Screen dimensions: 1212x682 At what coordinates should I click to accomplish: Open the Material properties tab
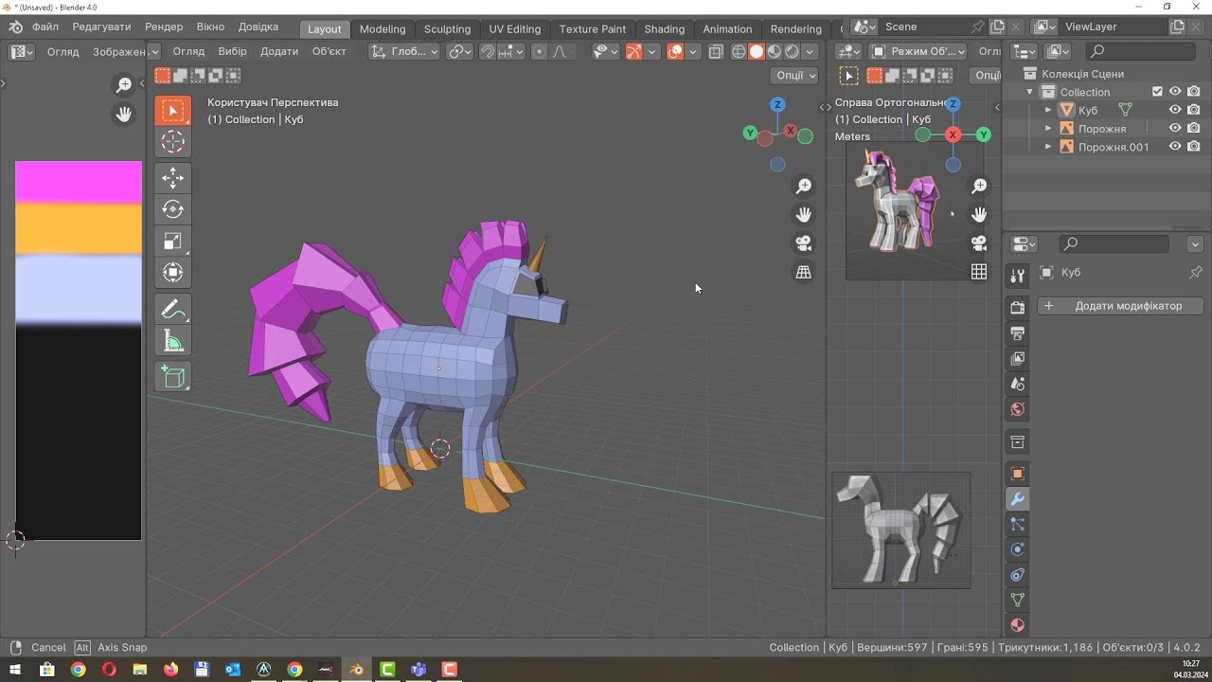point(1018,625)
